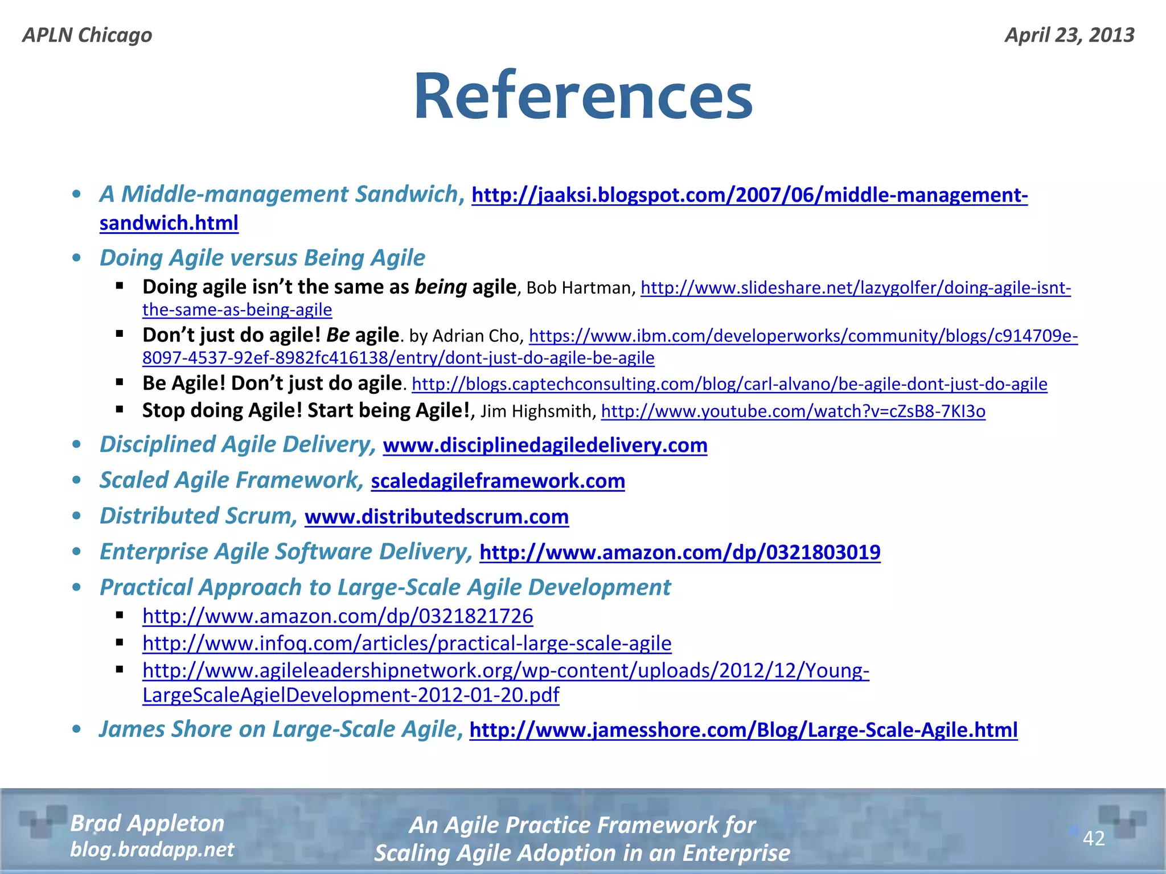Open the www.distributedscrum.com link
This screenshot has height=874, width=1166.
[x=437, y=517]
